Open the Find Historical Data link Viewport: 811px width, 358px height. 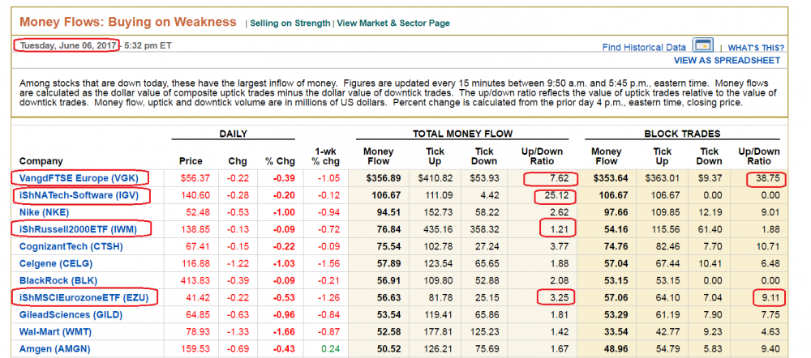tap(644, 48)
